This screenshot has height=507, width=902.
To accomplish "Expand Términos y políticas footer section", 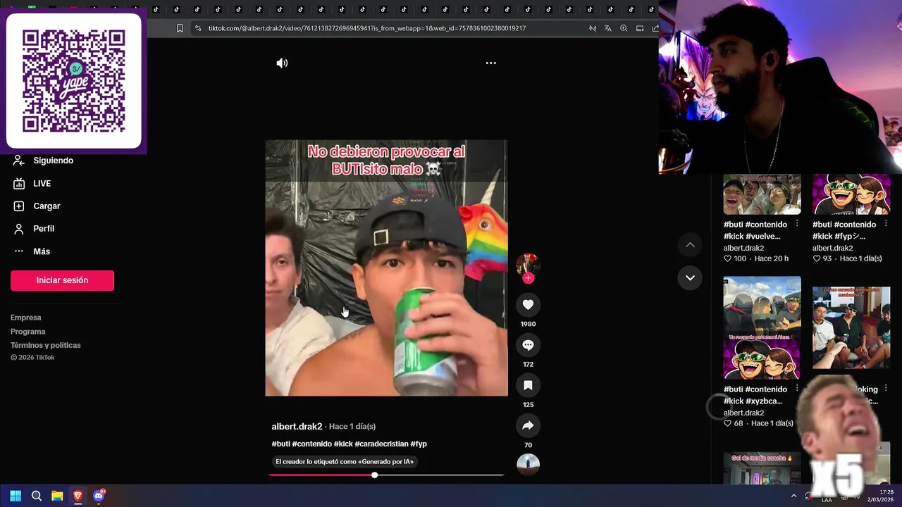I will [46, 345].
